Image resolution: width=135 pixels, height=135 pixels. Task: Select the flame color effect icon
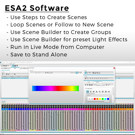(x=97, y=92)
